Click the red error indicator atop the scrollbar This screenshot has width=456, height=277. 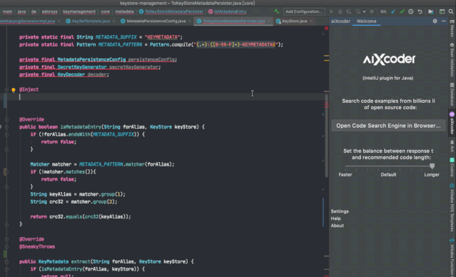click(x=326, y=29)
